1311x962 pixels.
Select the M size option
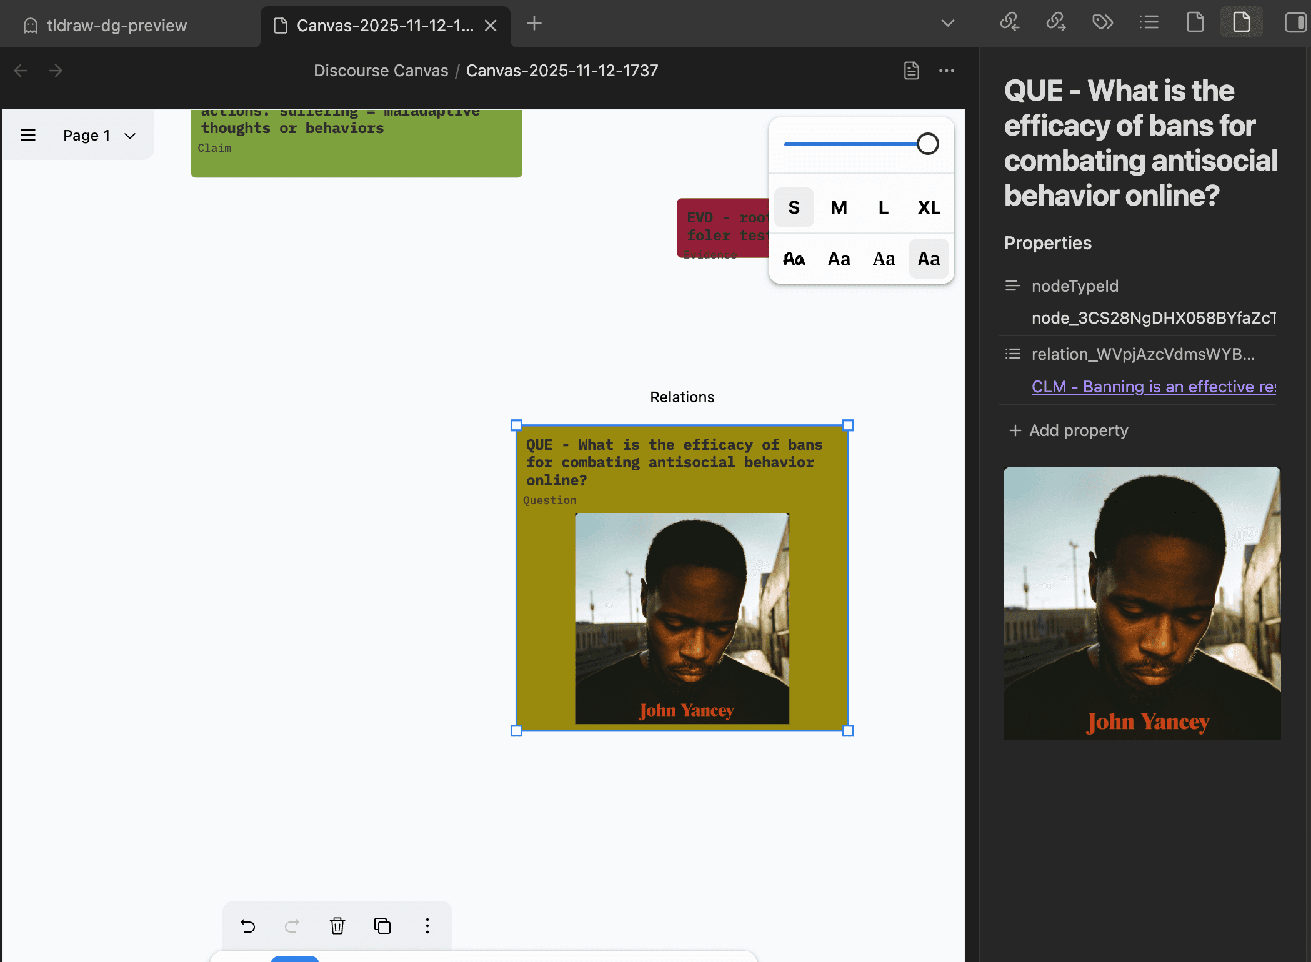tap(839, 207)
